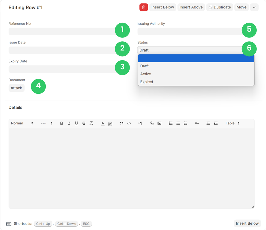Add a hyperlink in the editor
Viewport: 266px width, 230px height.
(x=151, y=123)
